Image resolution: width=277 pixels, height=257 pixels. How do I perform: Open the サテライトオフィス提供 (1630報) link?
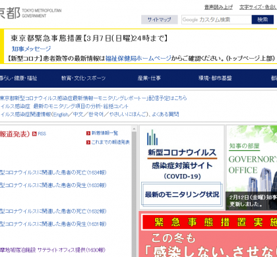53,250
